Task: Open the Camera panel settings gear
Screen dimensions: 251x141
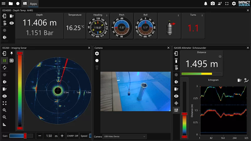Action: 97,53
